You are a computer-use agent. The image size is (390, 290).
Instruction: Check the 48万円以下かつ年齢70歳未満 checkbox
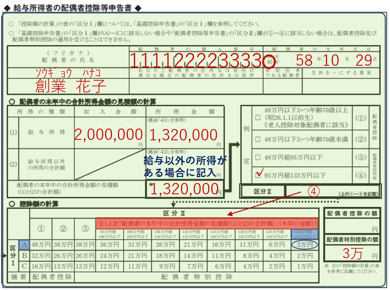257,139
